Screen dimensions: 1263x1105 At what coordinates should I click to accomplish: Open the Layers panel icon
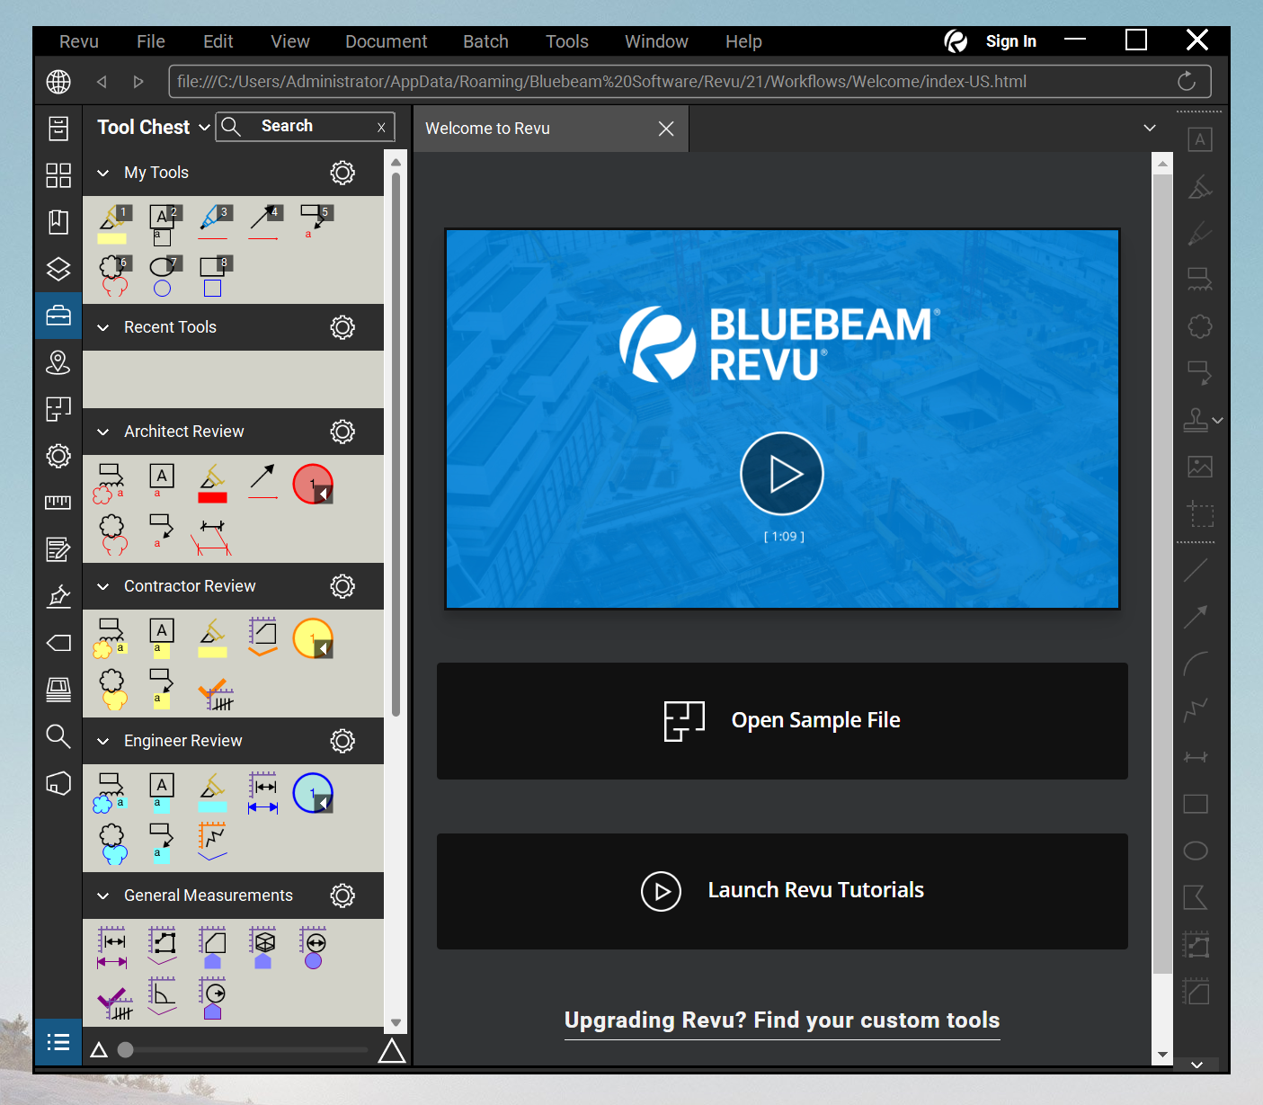(58, 269)
